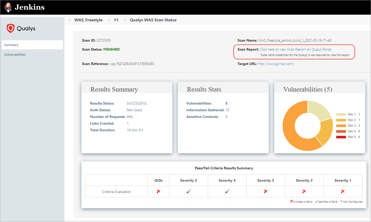
Task: Click the red X under Severity 2
Action: (x=304, y=191)
